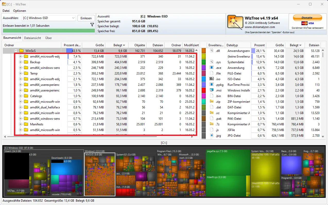
Task: Click the .msi red color swatch
Action: click(204, 90)
